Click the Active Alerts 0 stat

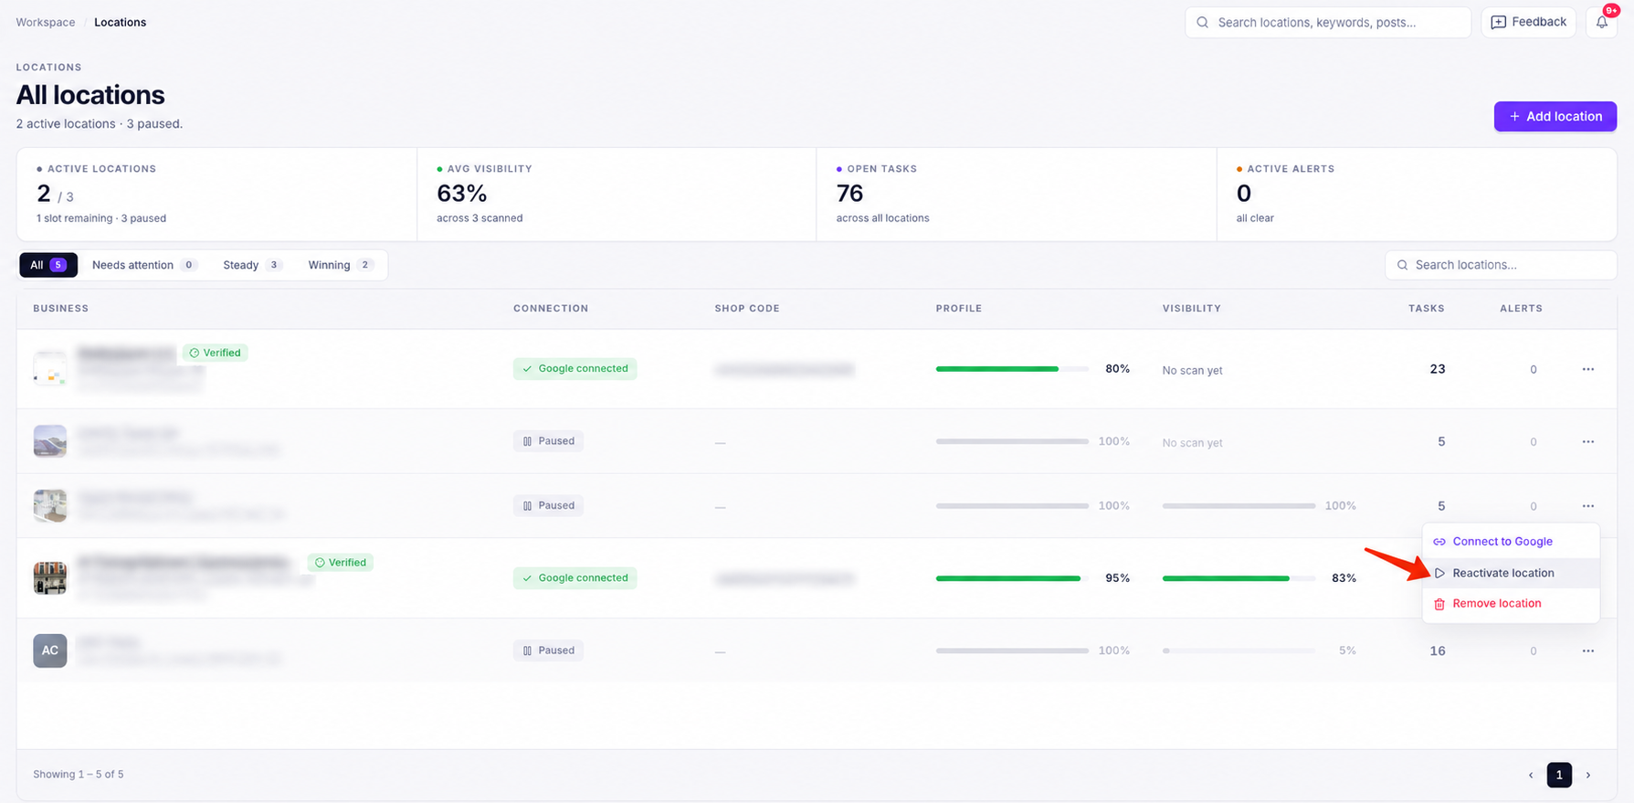click(1417, 195)
